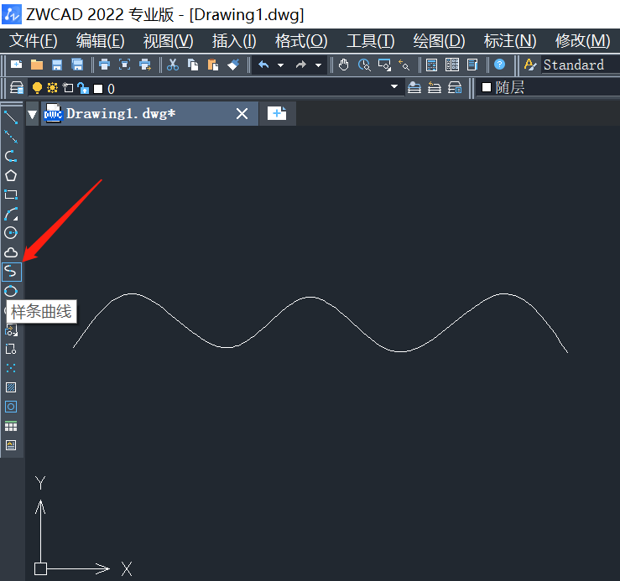Select the Construction Line tool

click(x=11, y=137)
